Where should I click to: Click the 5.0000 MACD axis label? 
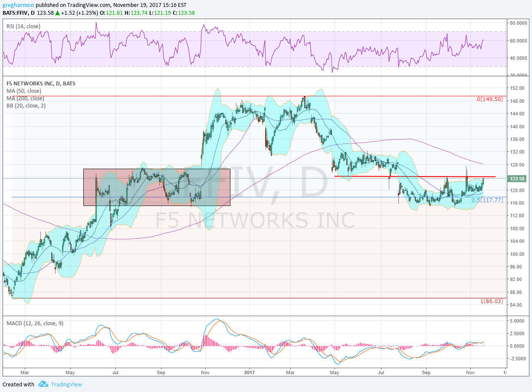click(x=518, y=321)
